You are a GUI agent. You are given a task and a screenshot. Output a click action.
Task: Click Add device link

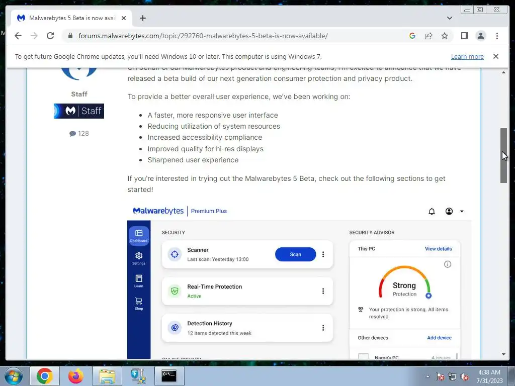[439, 338]
